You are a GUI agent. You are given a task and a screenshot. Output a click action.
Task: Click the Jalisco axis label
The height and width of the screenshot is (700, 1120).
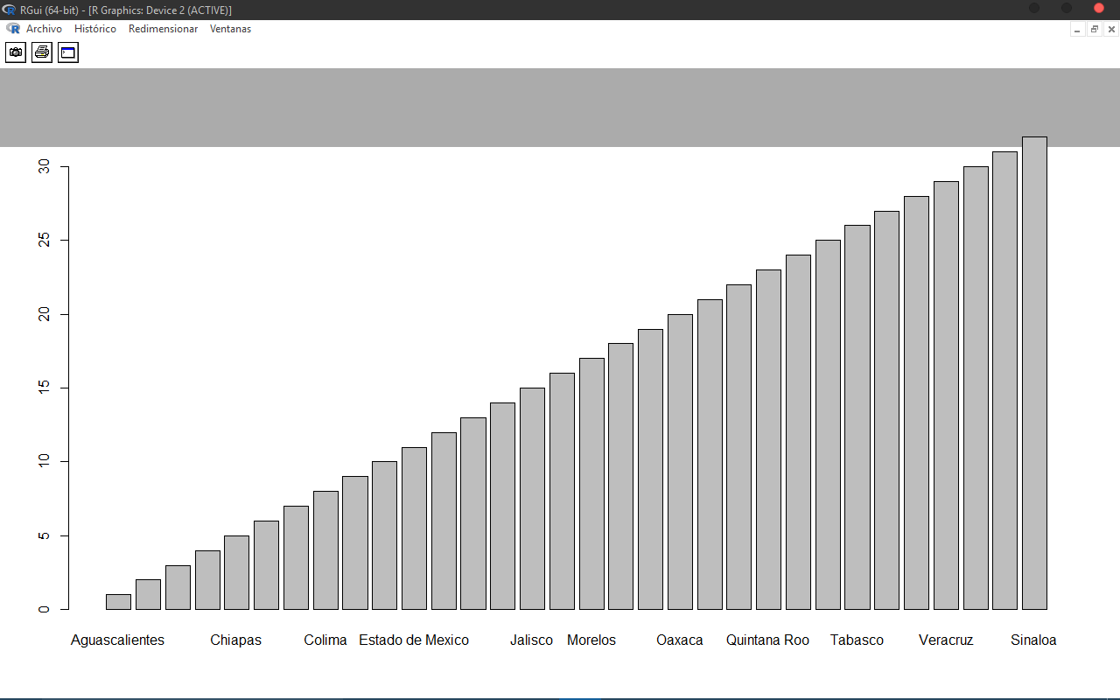point(531,640)
